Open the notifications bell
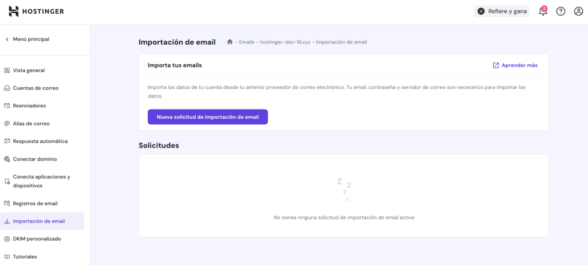588x265 pixels. pos(543,11)
